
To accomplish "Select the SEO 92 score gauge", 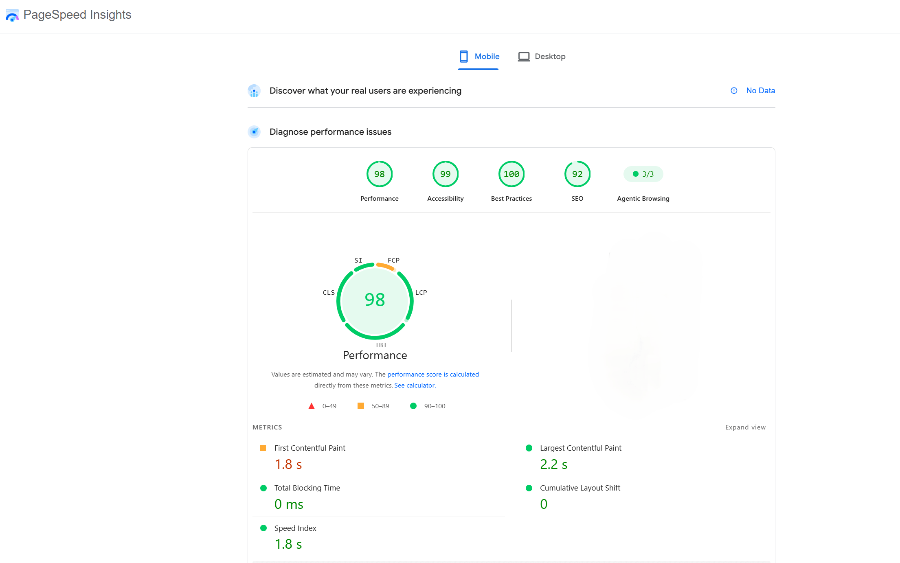I will 577,174.
